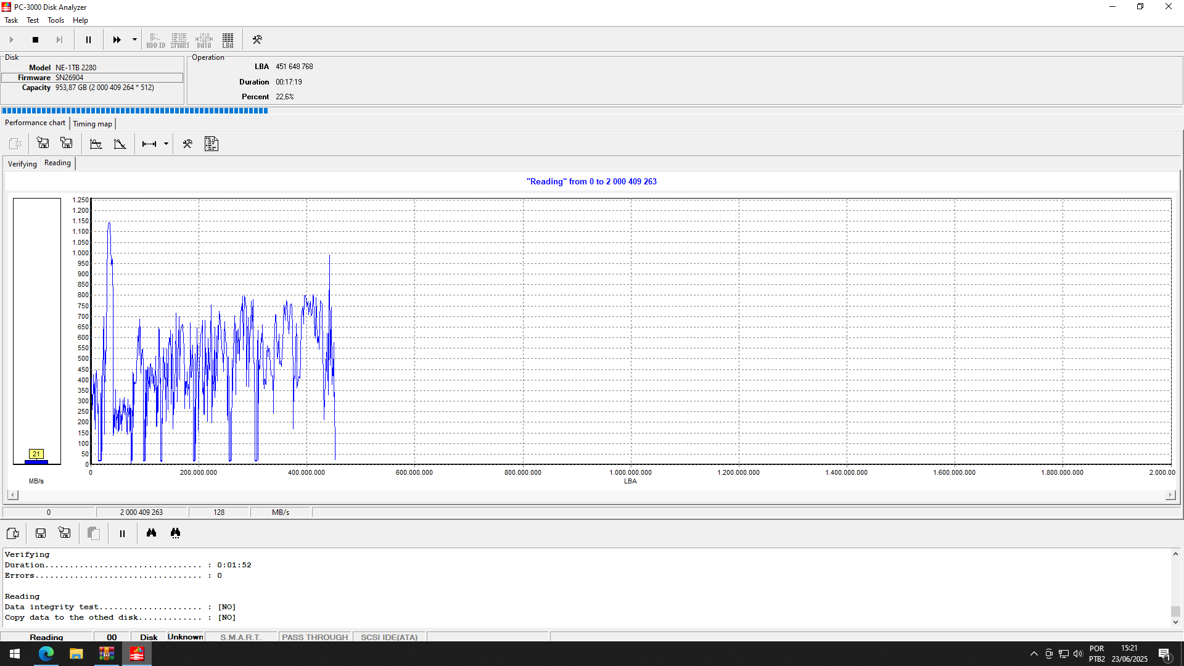Open Microsoft Edge from the taskbar

[x=46, y=654]
